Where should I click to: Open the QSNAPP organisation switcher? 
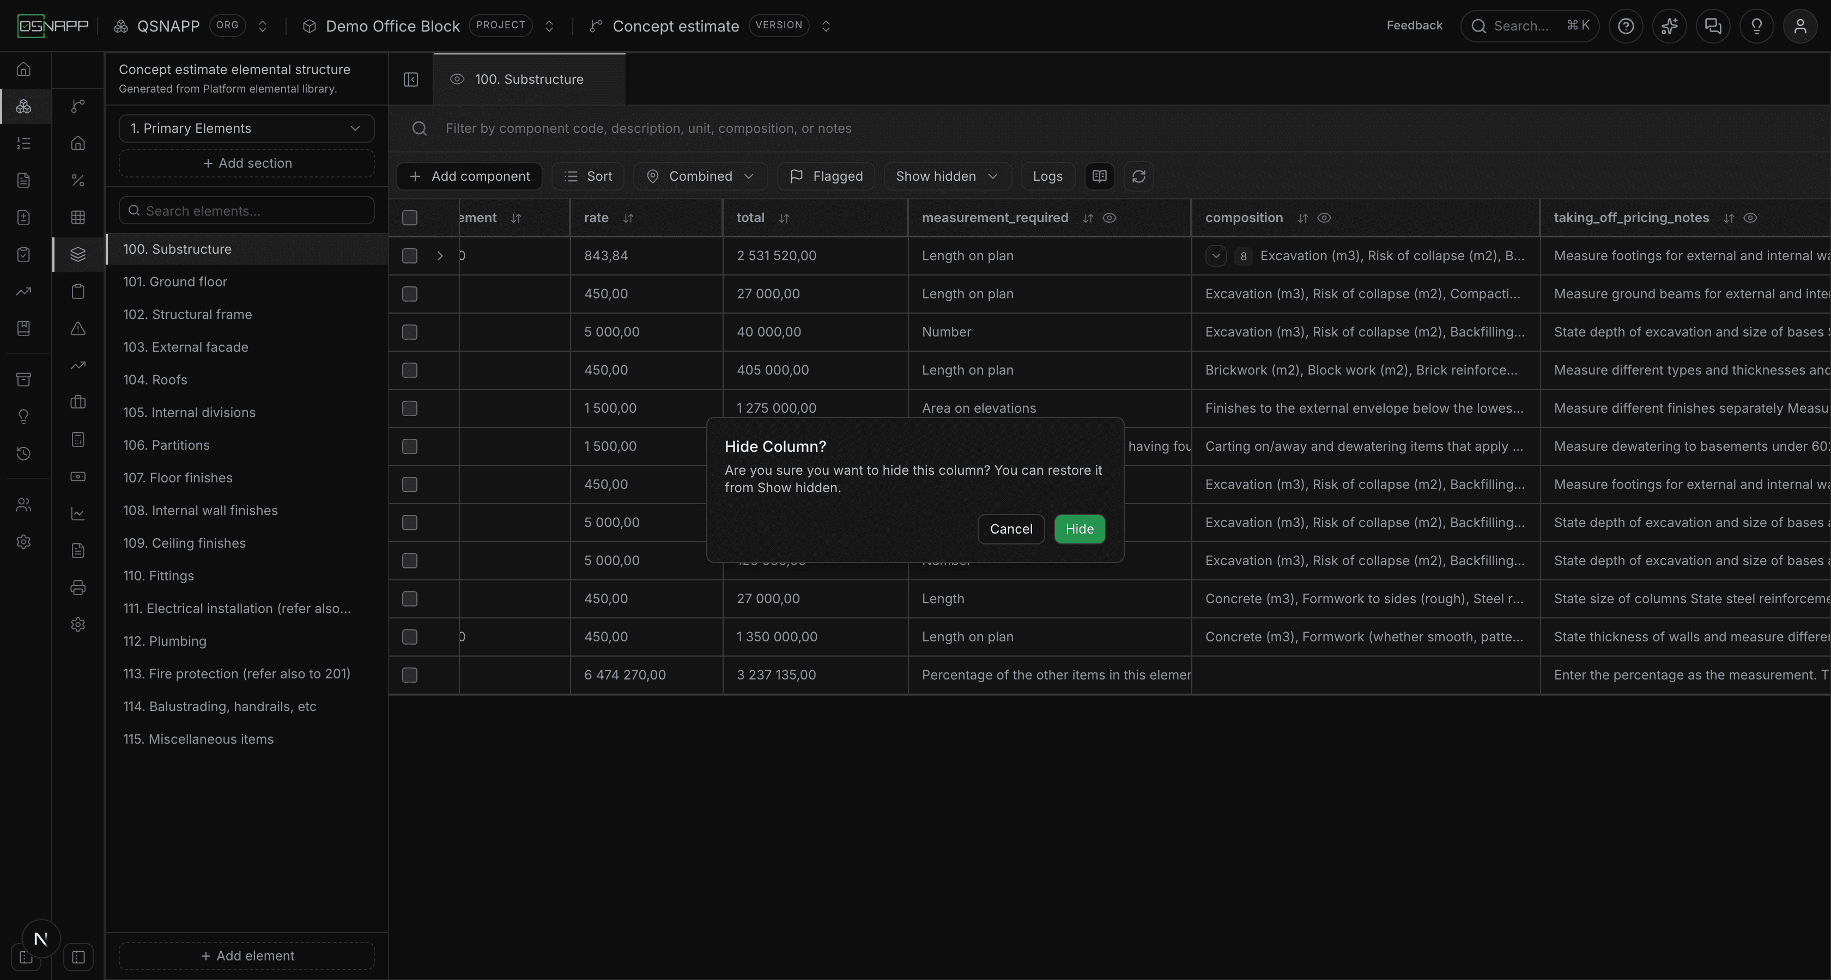262,26
